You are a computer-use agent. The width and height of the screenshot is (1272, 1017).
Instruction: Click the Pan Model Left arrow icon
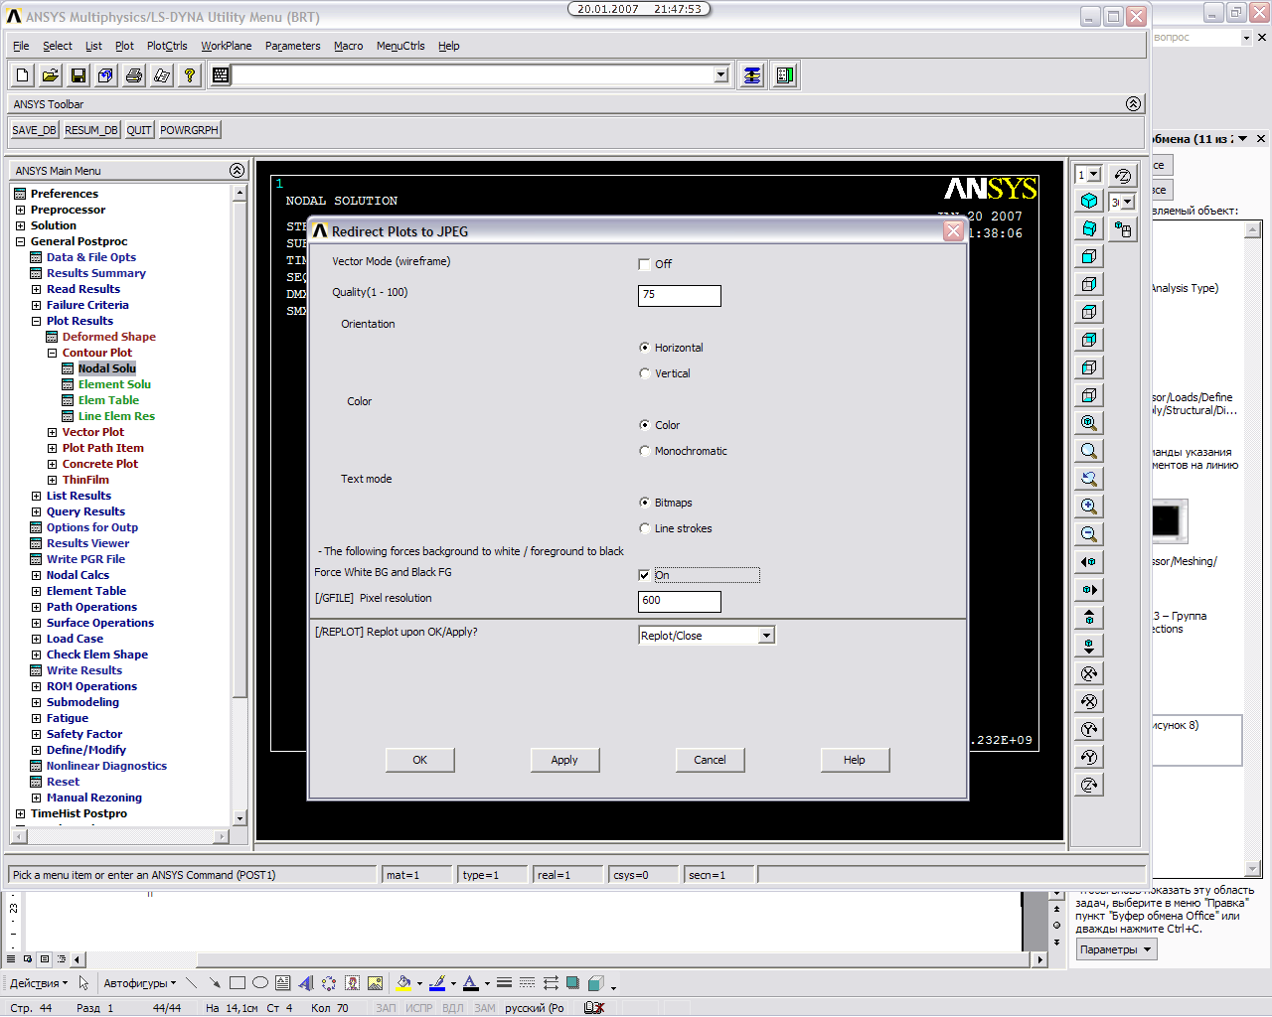[1089, 562]
